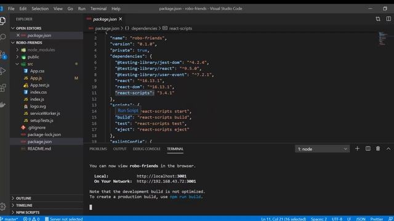Open index.js in the file tree
394x221 pixels.
point(37,99)
